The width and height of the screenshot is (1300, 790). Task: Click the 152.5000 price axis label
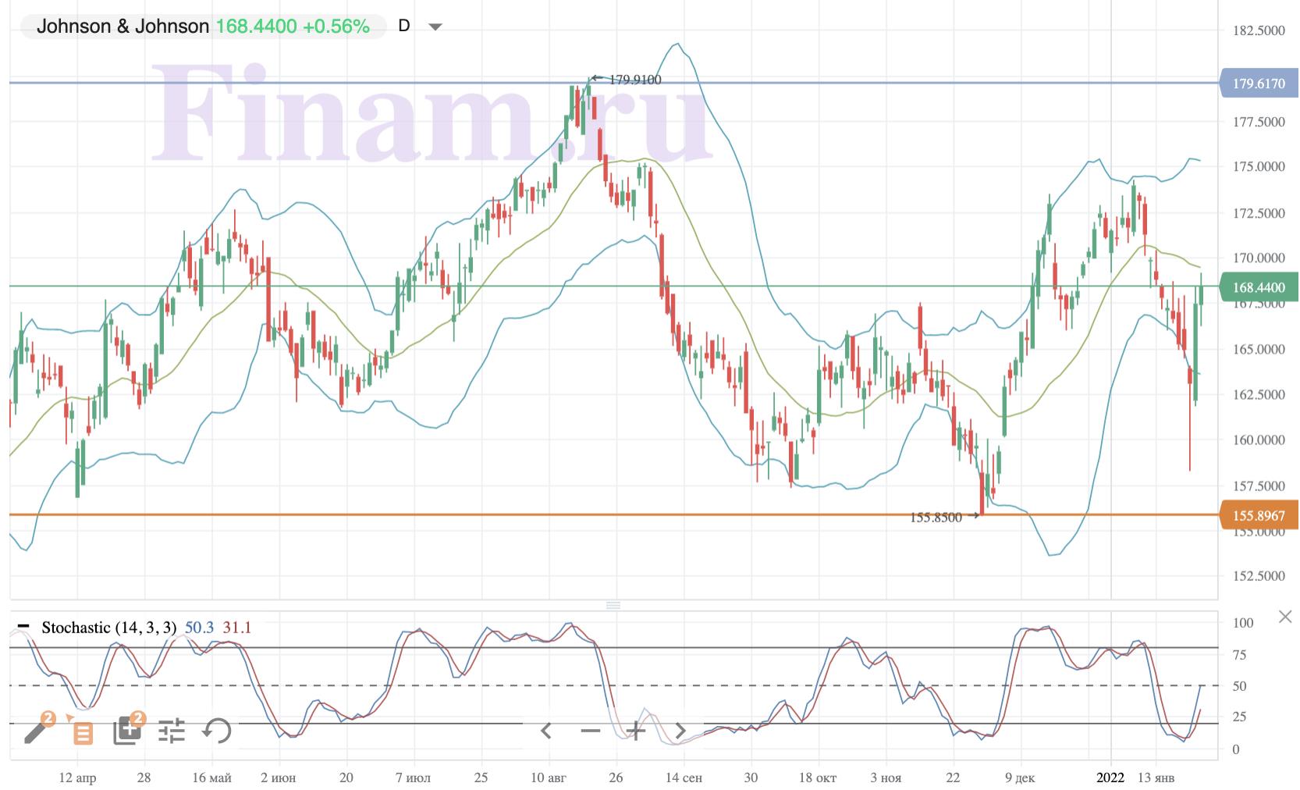click(1259, 576)
